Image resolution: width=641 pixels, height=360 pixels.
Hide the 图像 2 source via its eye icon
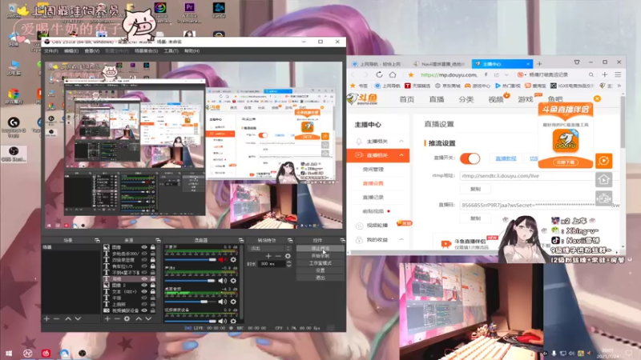144,285
